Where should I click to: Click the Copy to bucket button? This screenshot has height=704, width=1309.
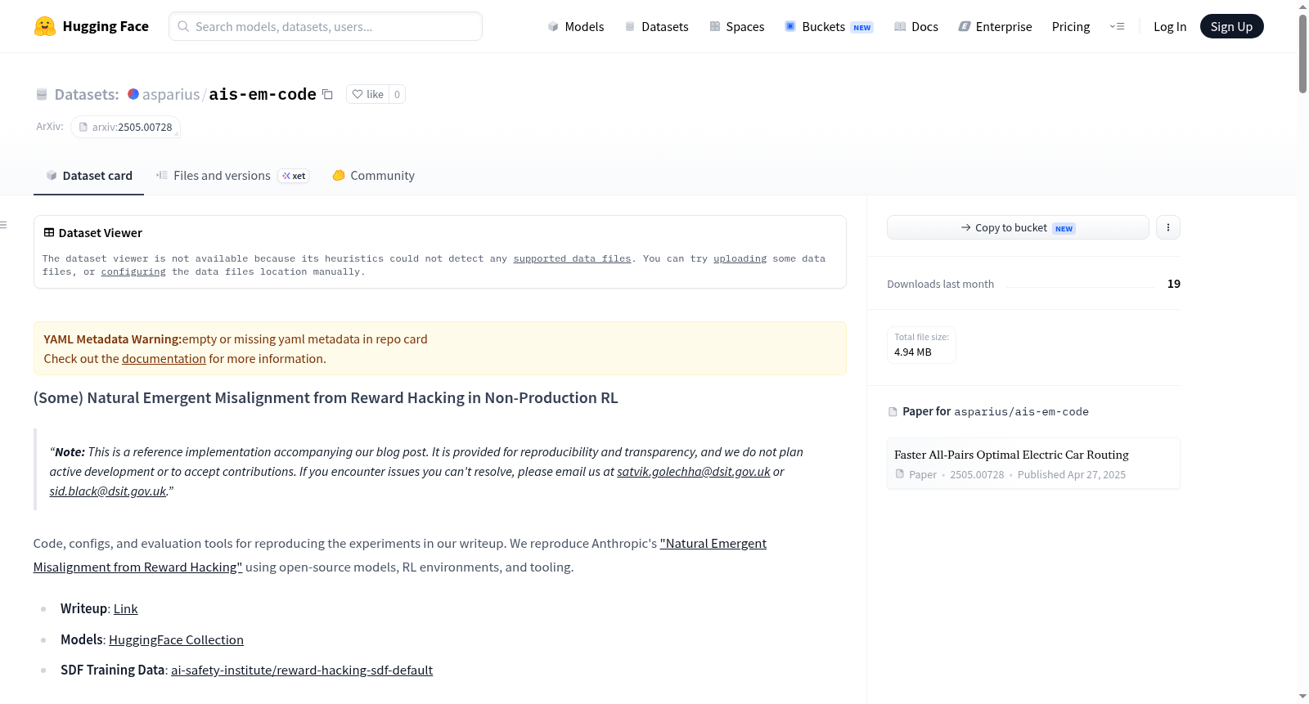[1018, 227]
